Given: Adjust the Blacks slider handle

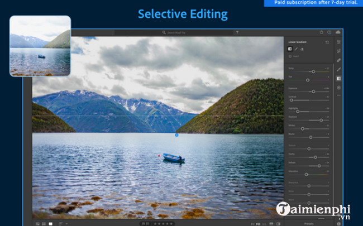Looking at the screenshot, I should tap(311, 137).
